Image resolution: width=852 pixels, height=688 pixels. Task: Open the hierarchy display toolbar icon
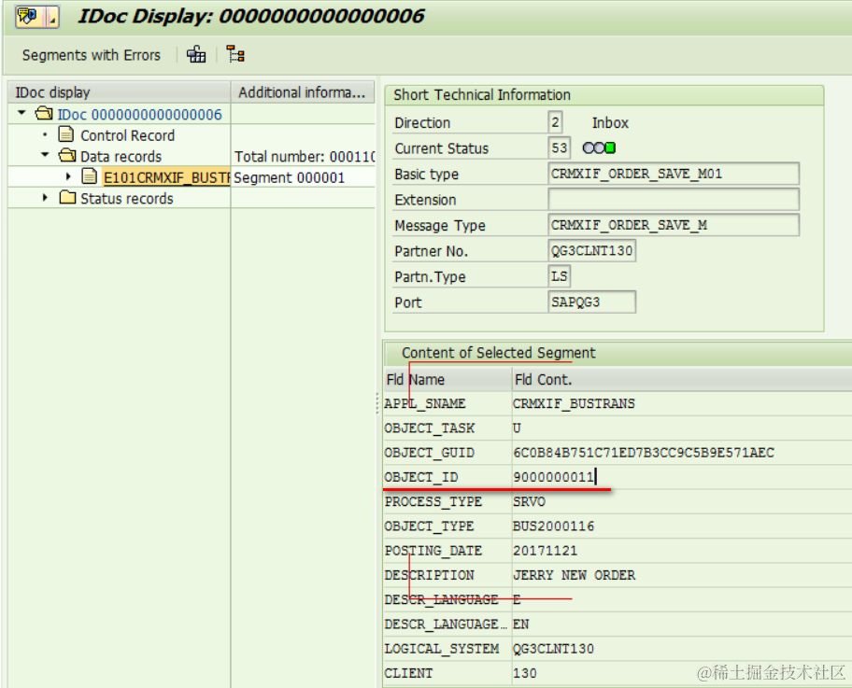click(x=196, y=54)
